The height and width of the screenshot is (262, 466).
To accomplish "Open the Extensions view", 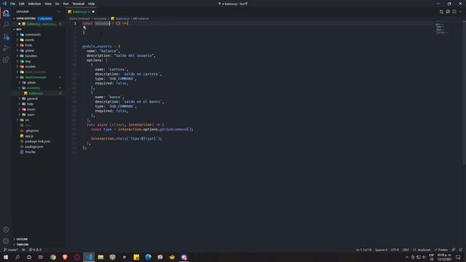I will [x=6, y=60].
